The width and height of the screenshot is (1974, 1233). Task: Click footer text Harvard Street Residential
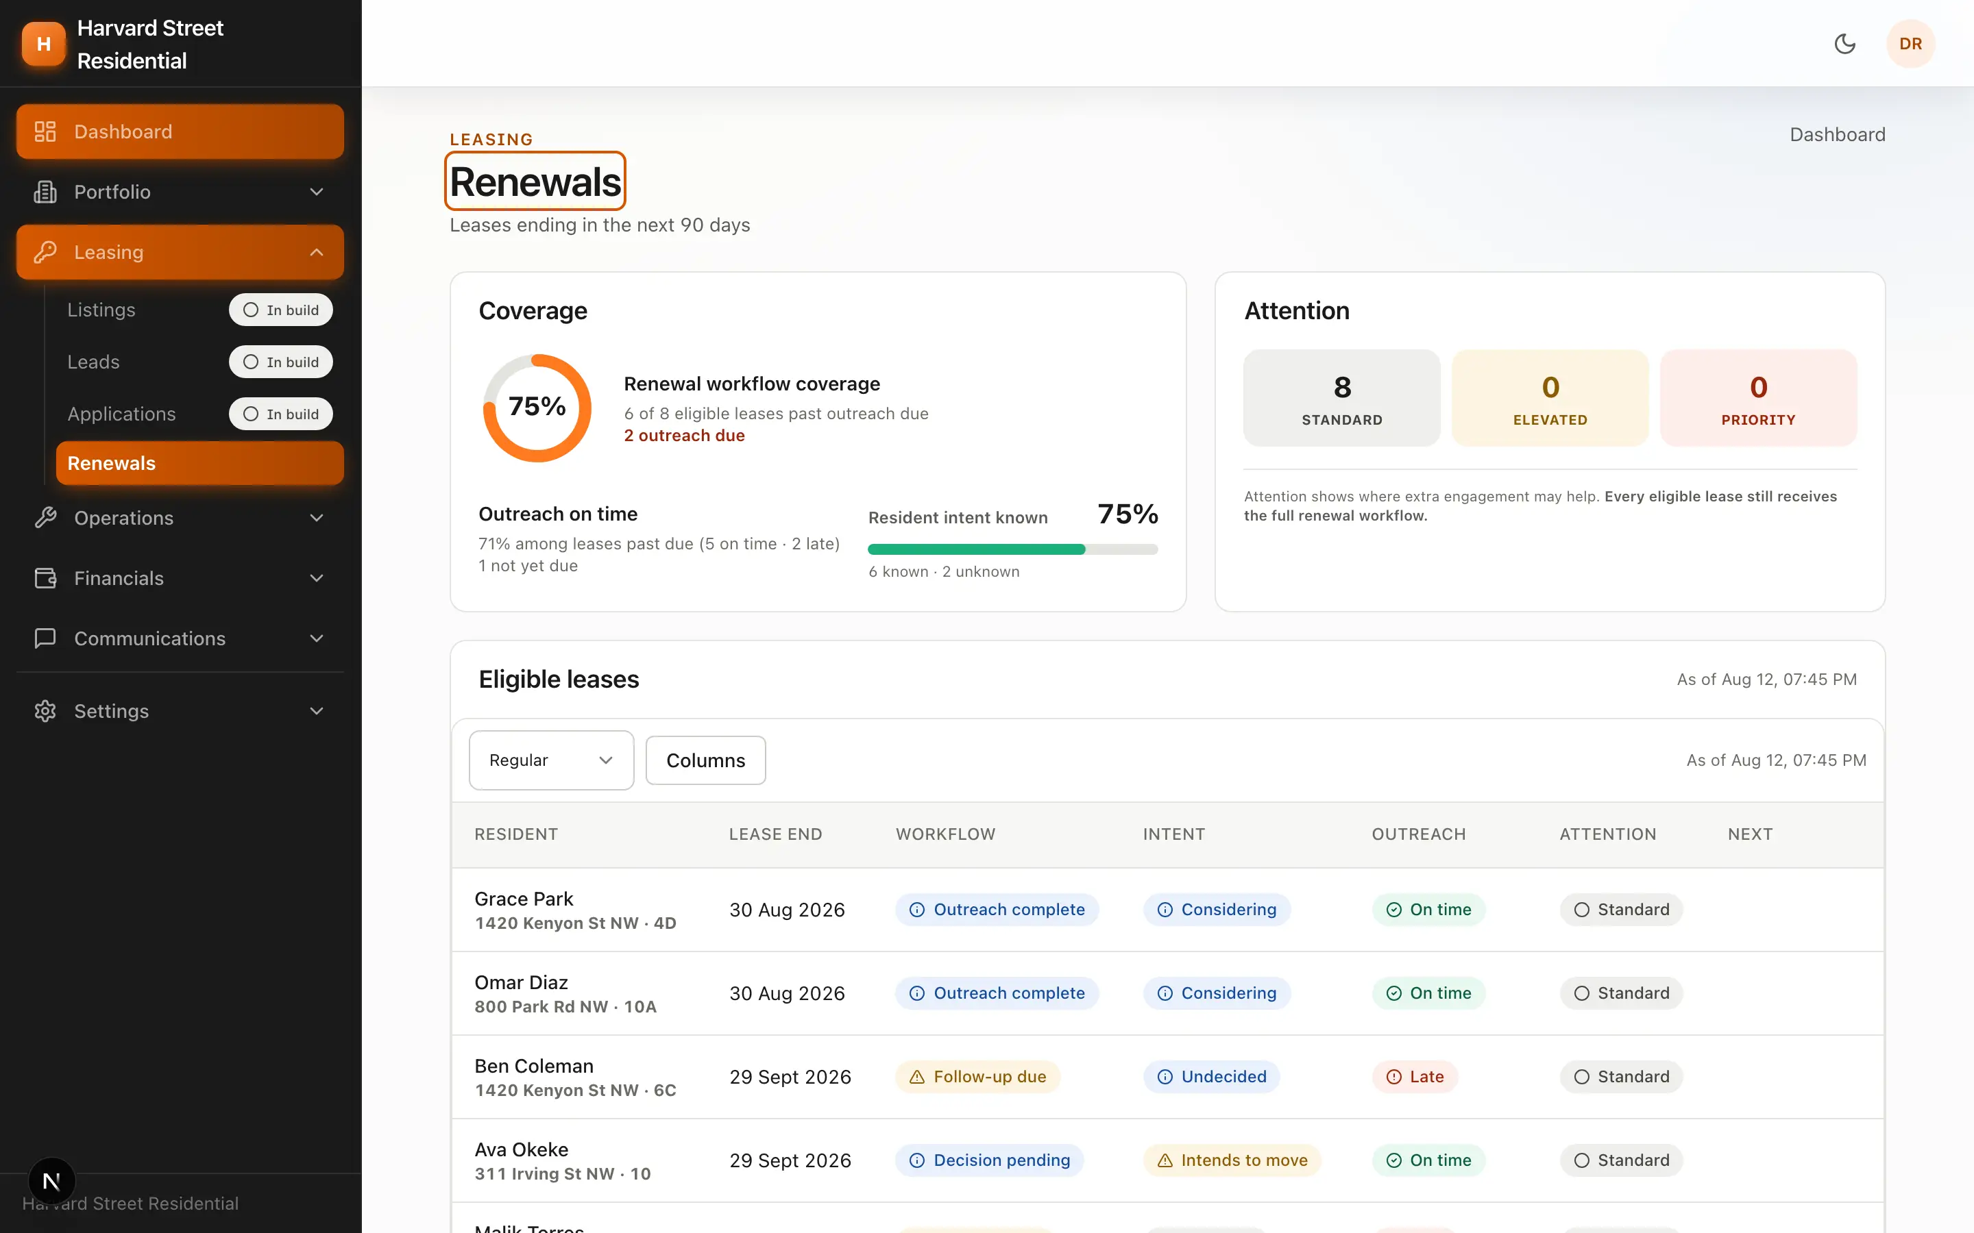coord(130,1204)
